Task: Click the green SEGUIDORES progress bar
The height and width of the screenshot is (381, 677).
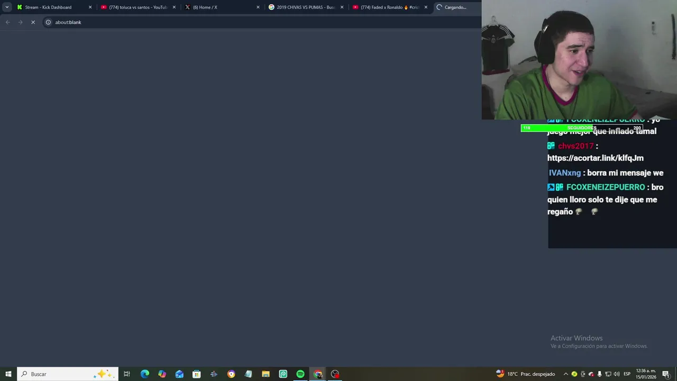Action: point(582,128)
